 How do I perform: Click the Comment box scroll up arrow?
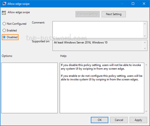click(x=145, y=23)
